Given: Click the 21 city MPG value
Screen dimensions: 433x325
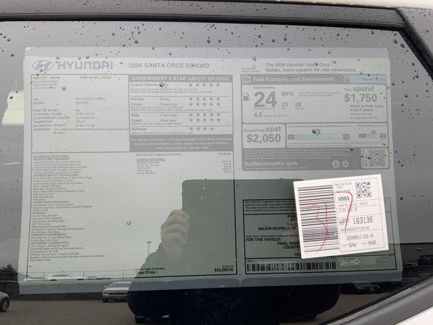Looking at the screenshot, I should click(284, 105).
